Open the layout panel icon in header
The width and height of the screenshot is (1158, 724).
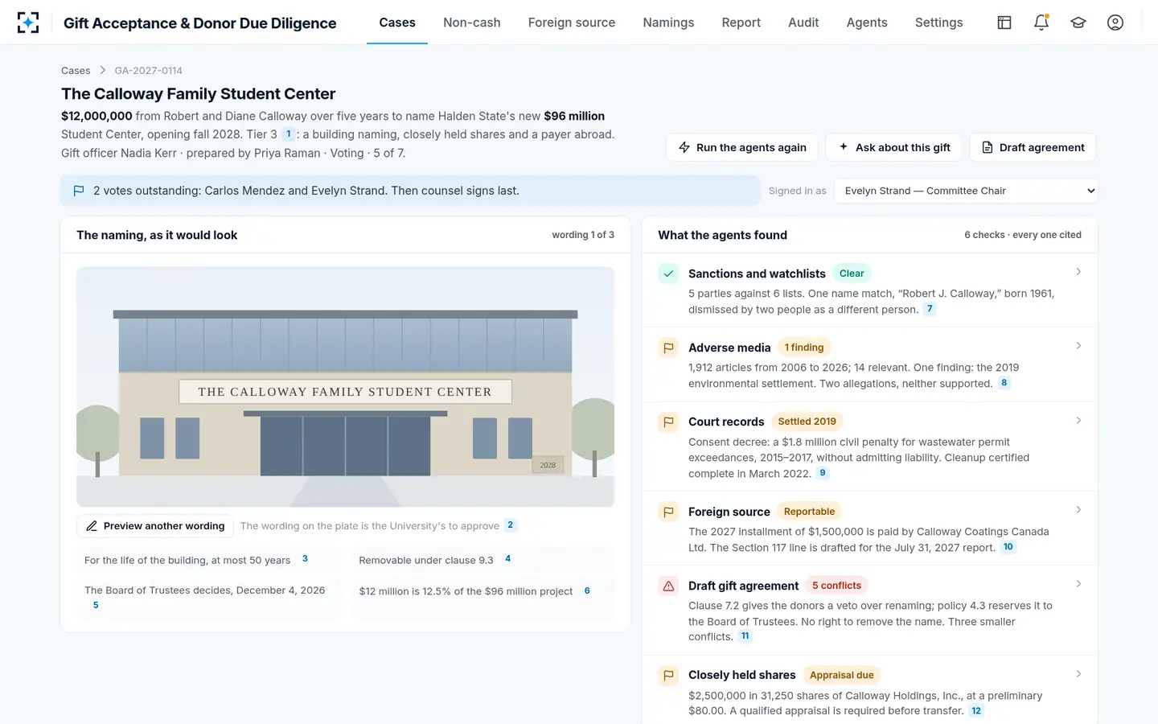click(1004, 23)
